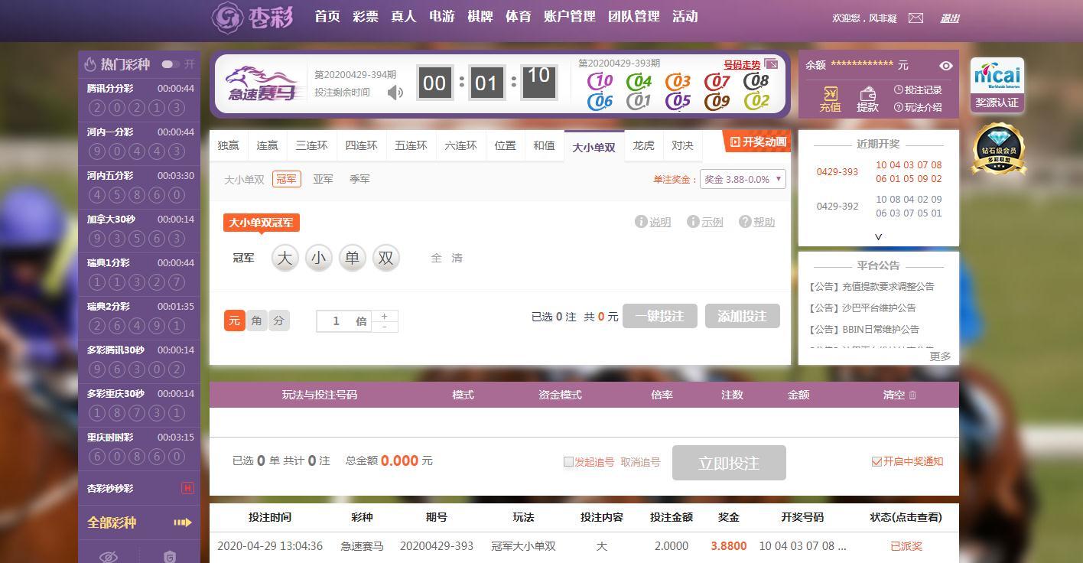Screen dimensions: 1083x563
Task: Select the 分 unit mode
Action: coord(278,321)
